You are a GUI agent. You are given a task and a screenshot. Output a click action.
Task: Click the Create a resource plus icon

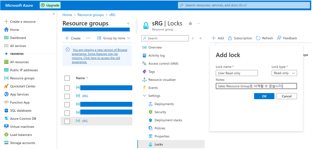tap(6, 22)
